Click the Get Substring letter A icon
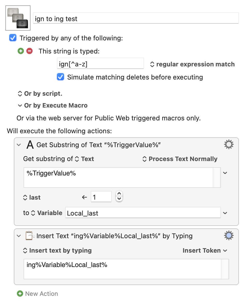The image size is (244, 302). (x=30, y=145)
